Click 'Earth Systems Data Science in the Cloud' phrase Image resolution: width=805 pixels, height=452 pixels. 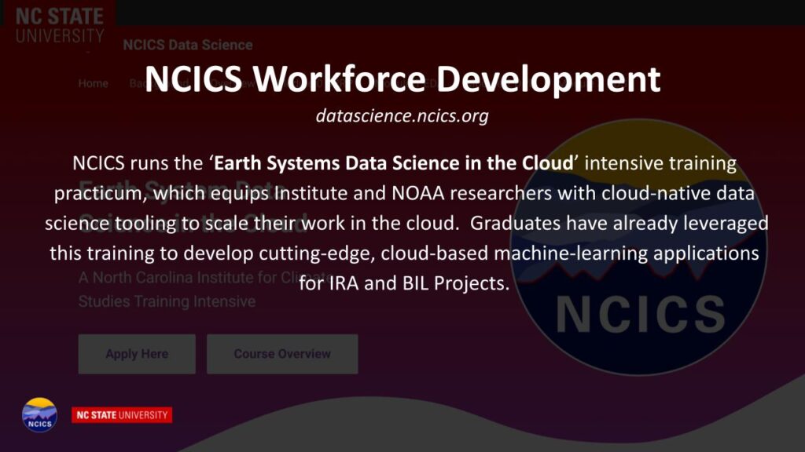click(394, 163)
